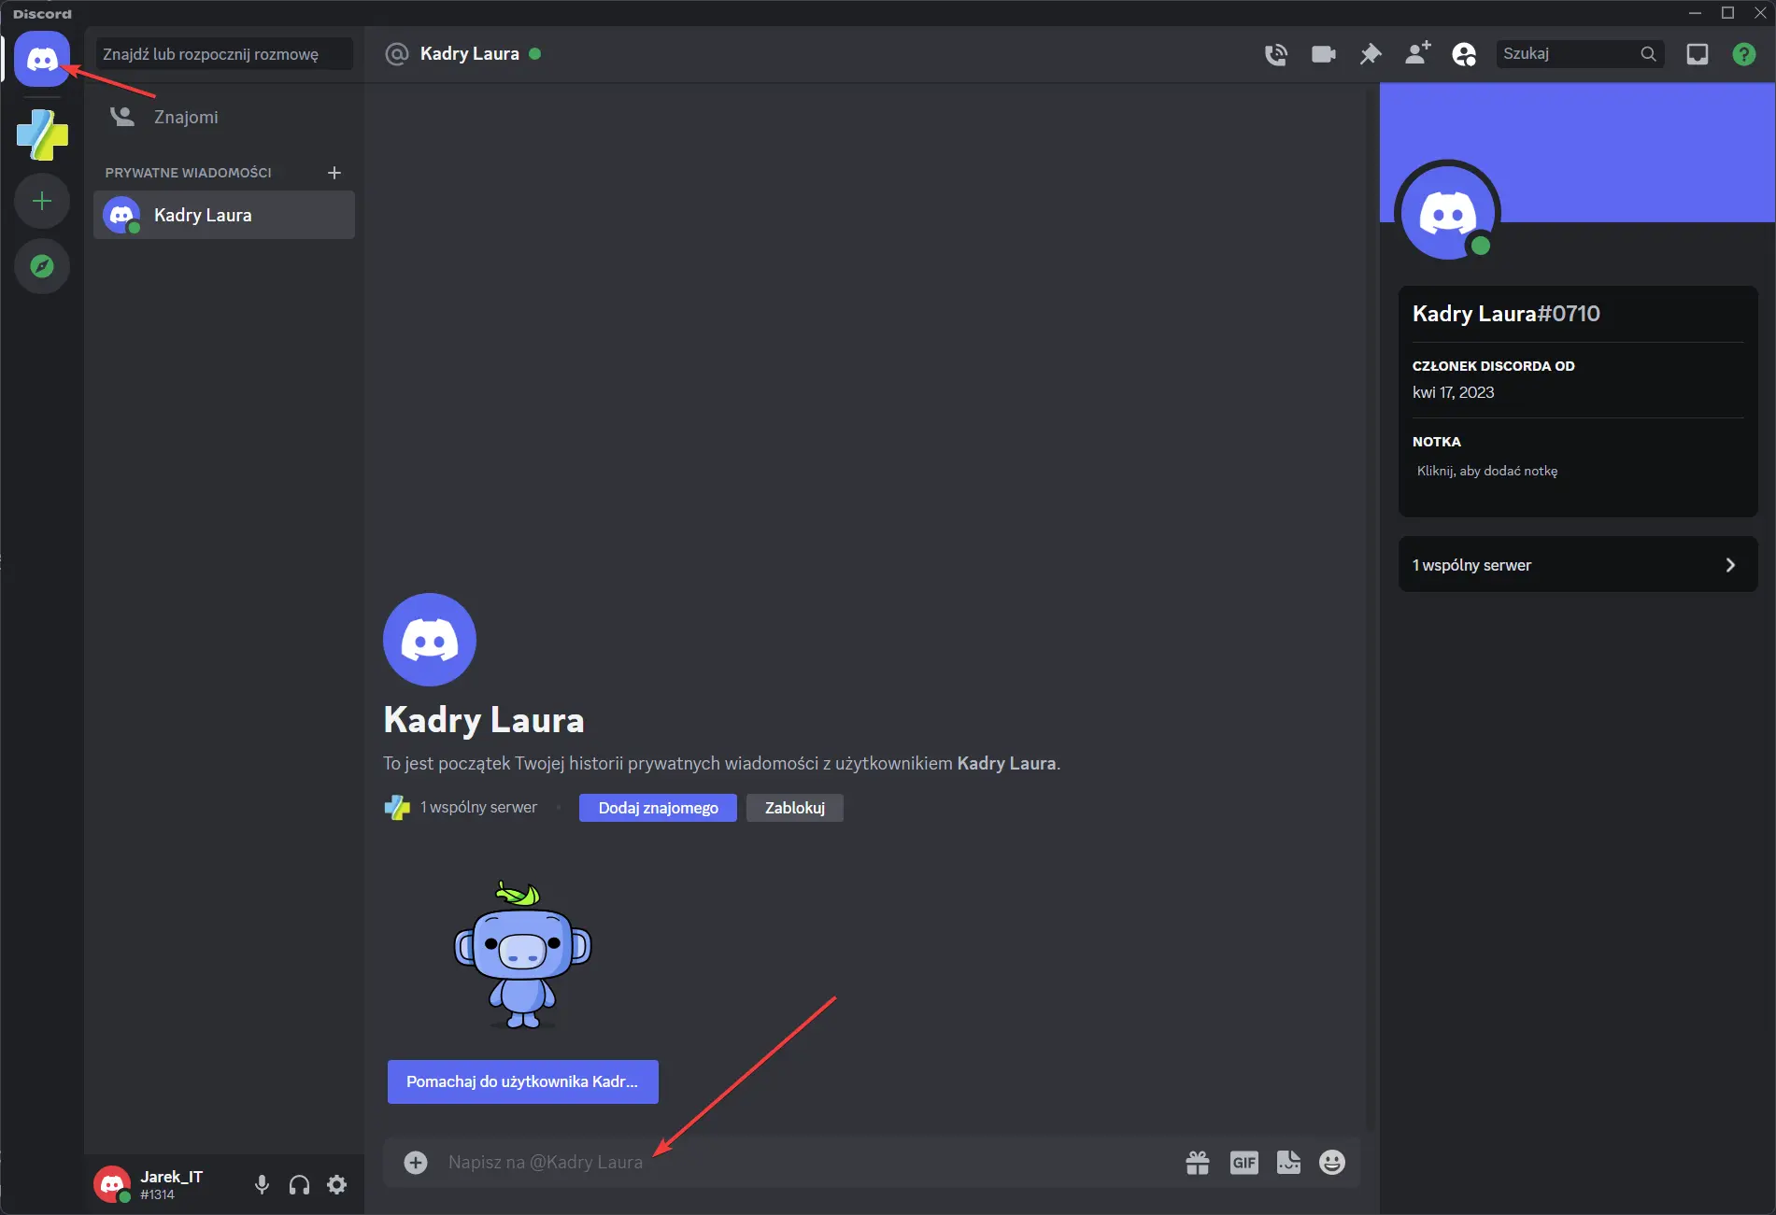This screenshot has height=1215, width=1776.
Task: Toggle the user profile panel
Action: pos(1464,54)
